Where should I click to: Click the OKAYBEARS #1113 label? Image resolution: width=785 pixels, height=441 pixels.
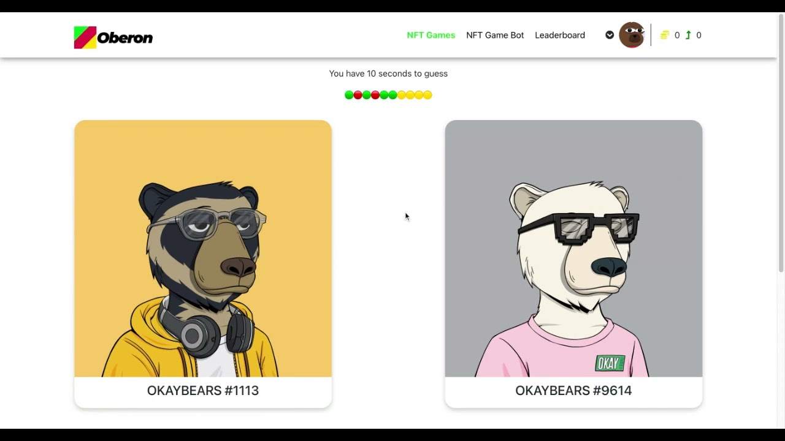(203, 390)
